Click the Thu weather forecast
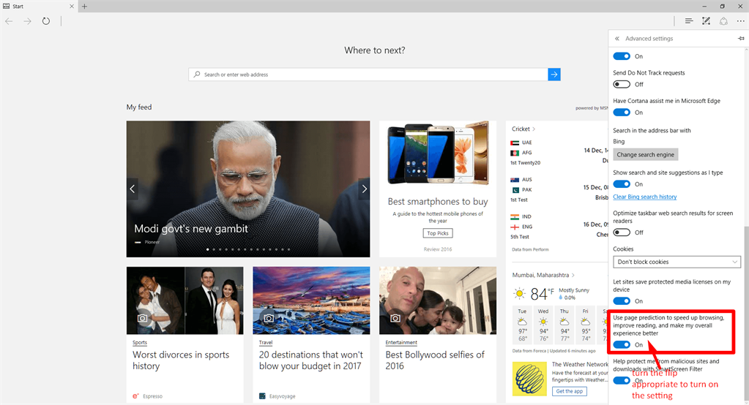Image resolution: width=749 pixels, height=405 pixels. click(564, 325)
